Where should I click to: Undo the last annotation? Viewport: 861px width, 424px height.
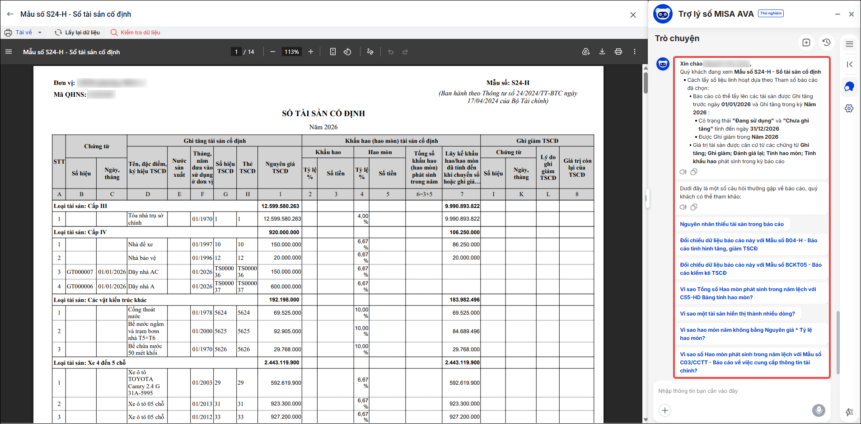(x=391, y=52)
